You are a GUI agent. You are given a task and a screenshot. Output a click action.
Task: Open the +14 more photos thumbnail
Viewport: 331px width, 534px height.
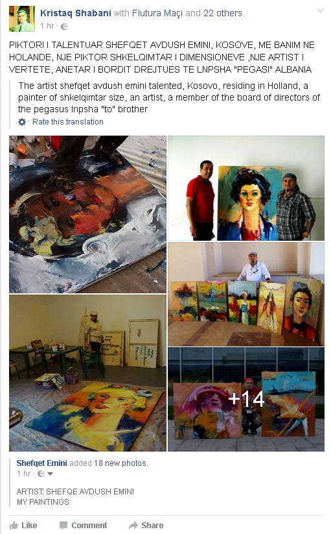(x=246, y=399)
